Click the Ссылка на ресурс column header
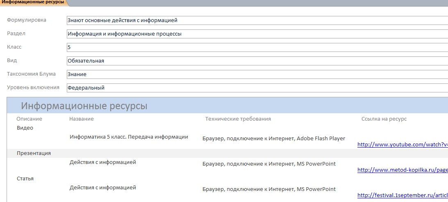This screenshot has width=448, height=202. [384, 119]
